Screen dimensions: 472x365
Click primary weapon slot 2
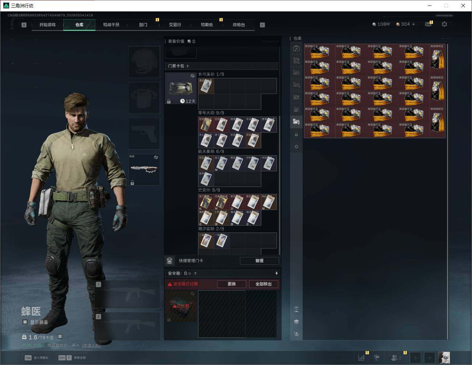tap(127, 326)
